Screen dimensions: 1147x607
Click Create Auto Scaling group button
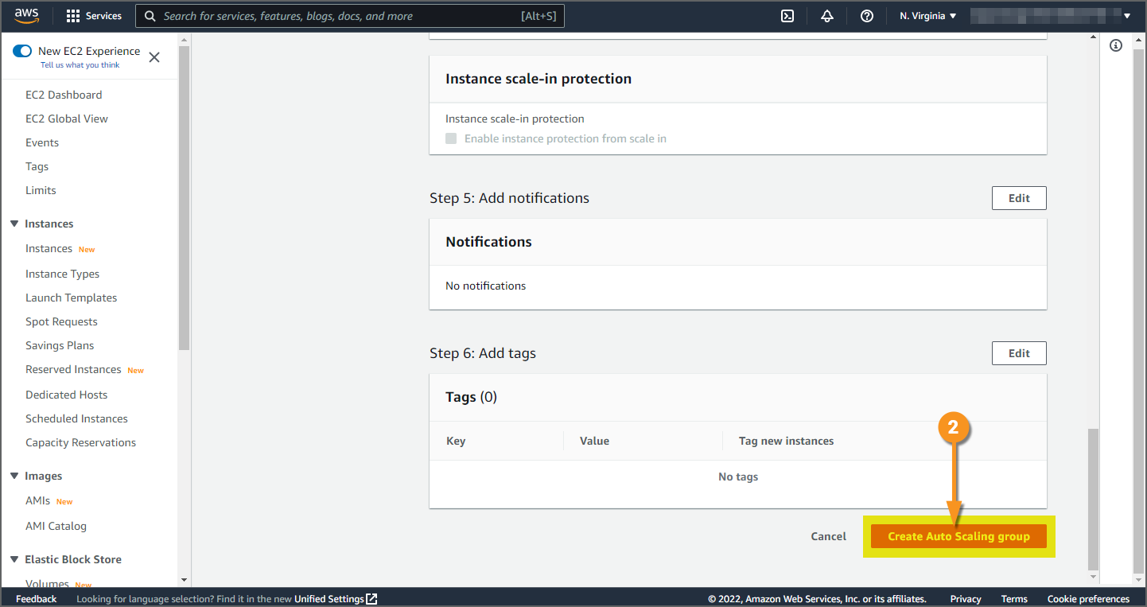point(958,536)
